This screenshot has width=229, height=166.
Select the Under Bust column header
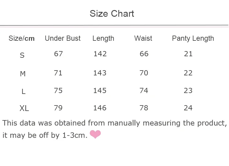click(63, 38)
